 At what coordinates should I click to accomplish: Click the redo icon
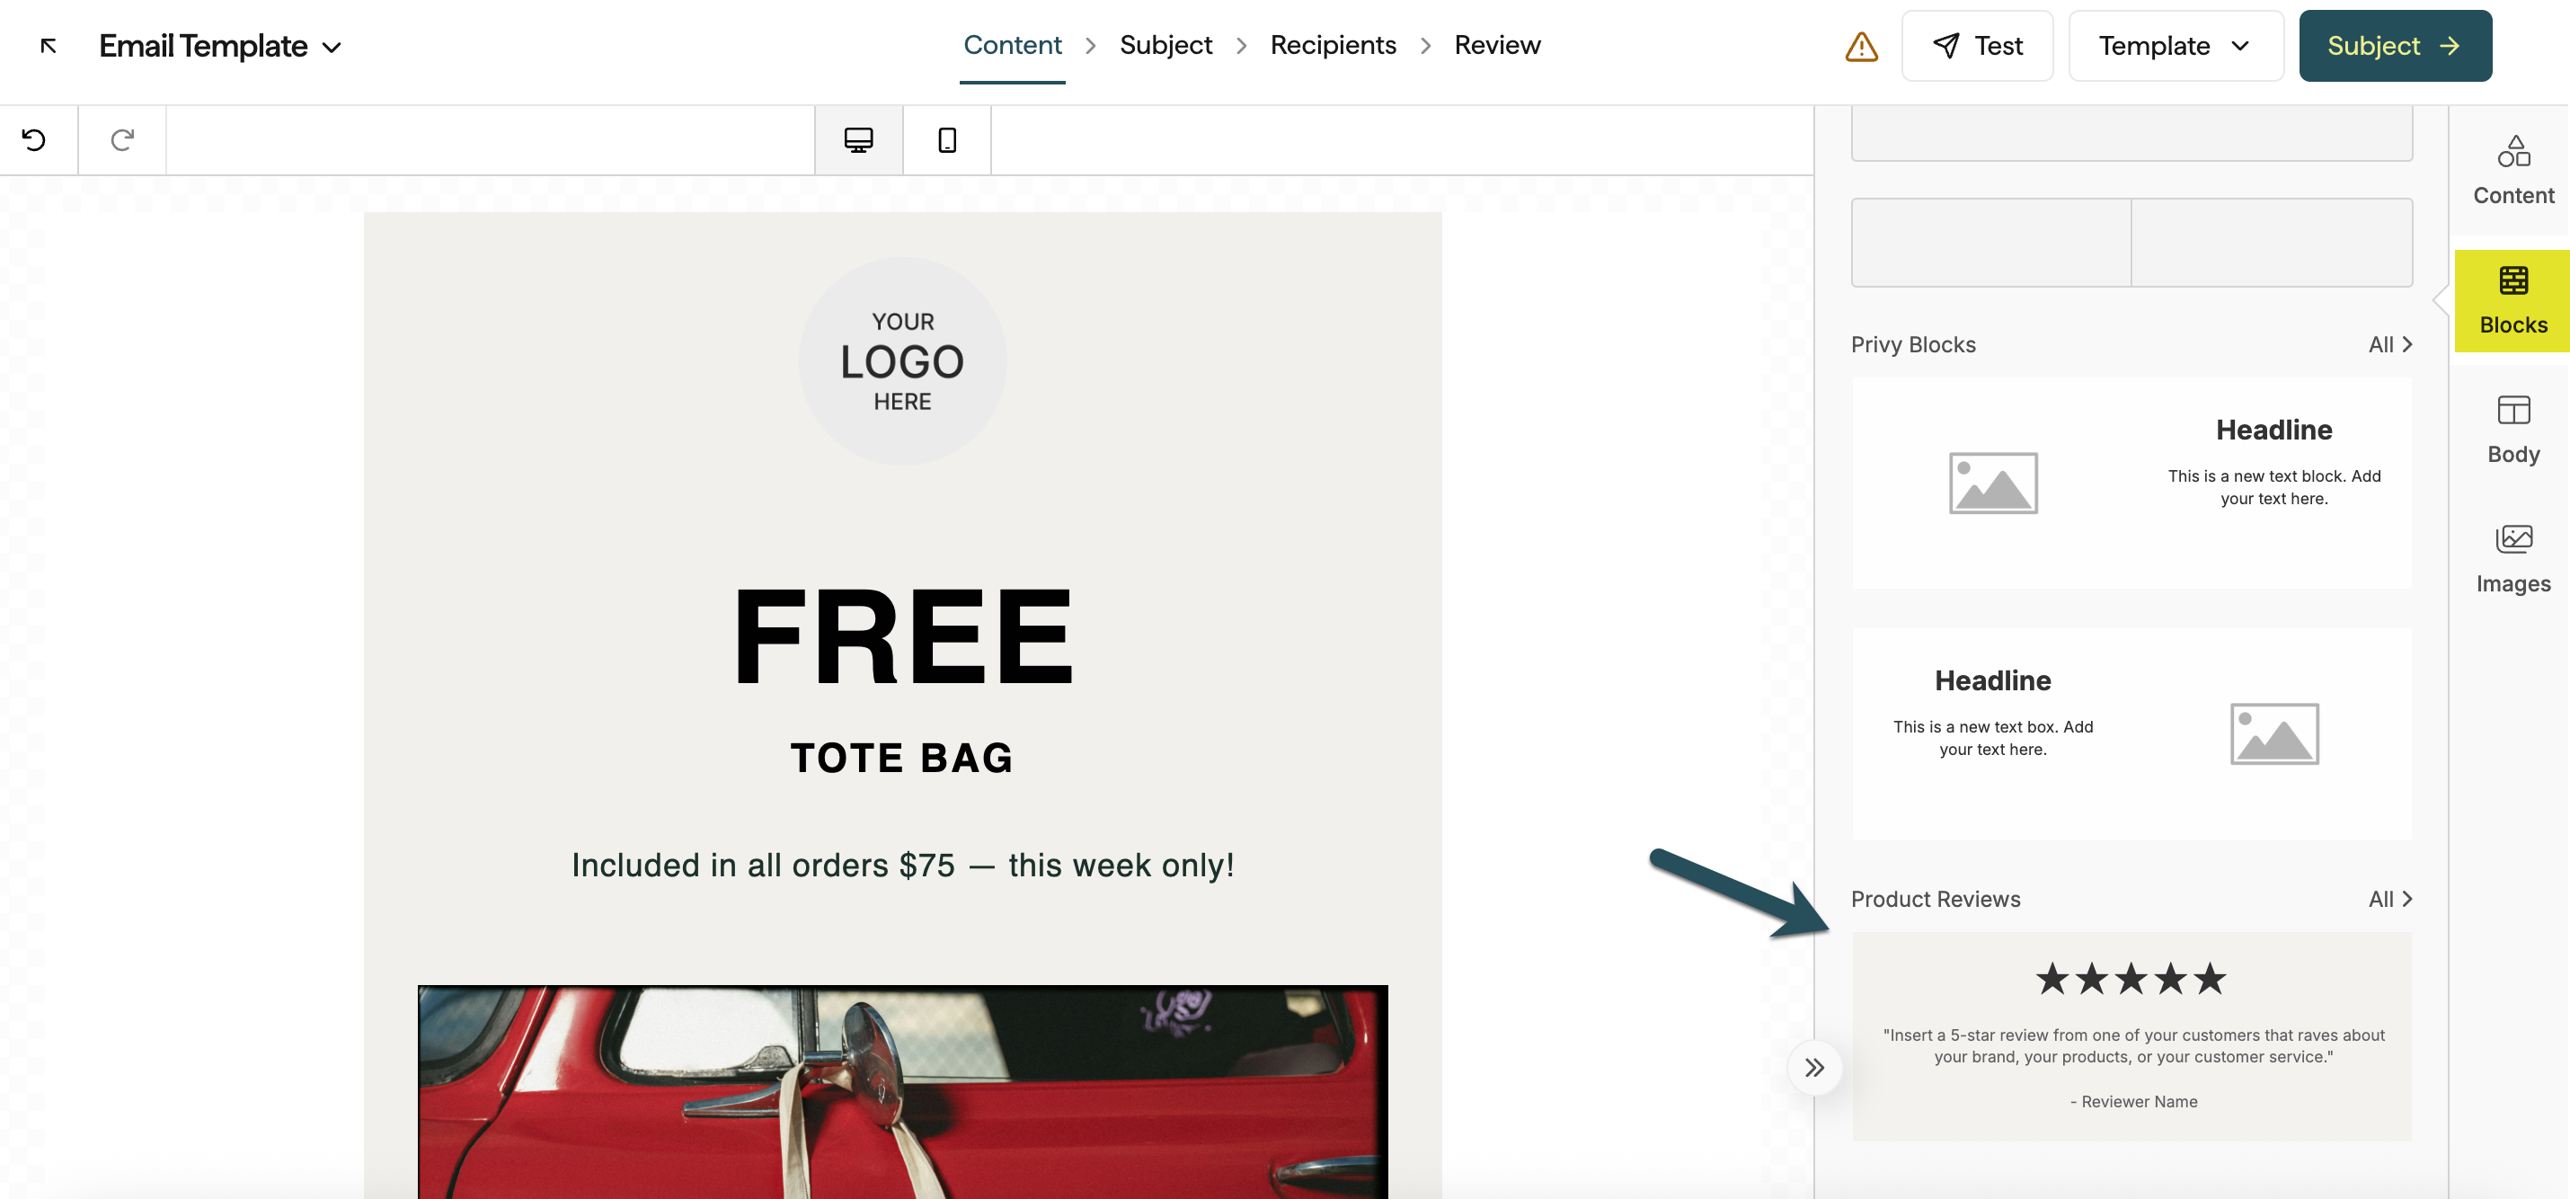[x=121, y=139]
